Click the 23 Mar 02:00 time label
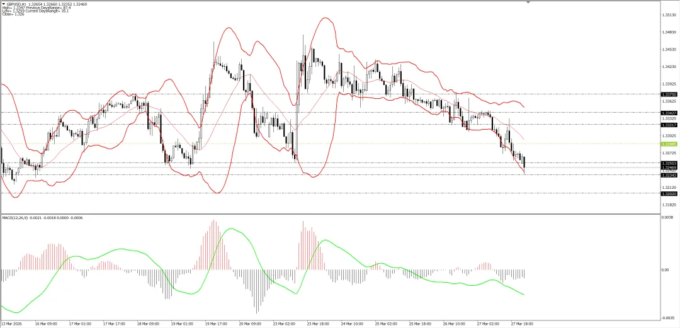Viewport: 680px width, 328px height. pos(285,324)
